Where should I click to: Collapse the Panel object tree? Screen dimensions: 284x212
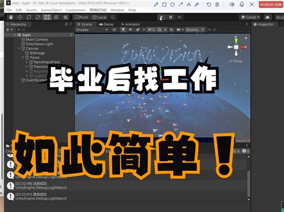click(x=23, y=58)
